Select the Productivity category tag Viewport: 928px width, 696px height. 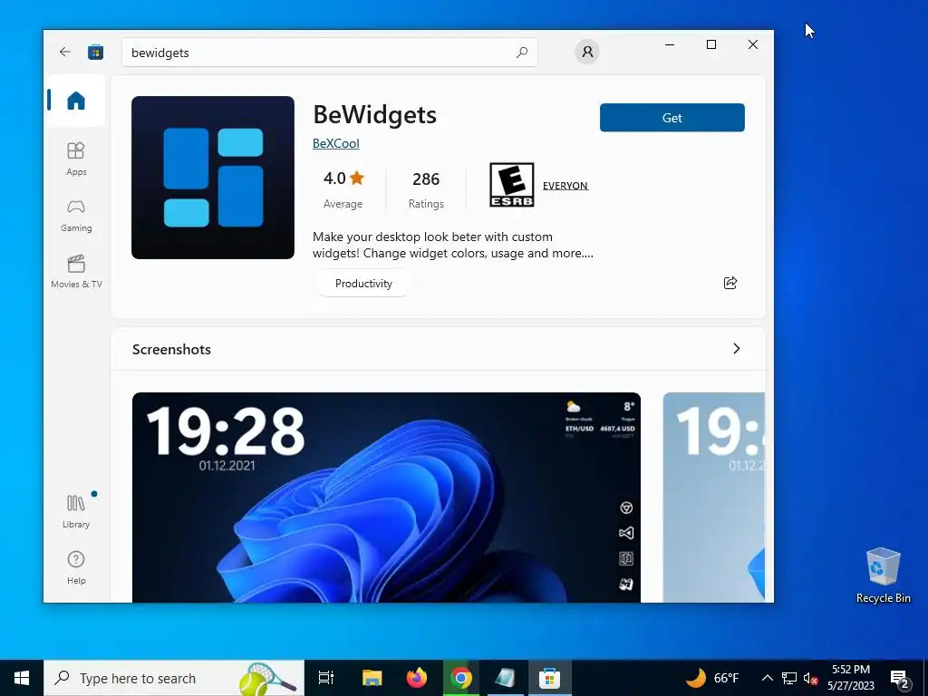[363, 284]
